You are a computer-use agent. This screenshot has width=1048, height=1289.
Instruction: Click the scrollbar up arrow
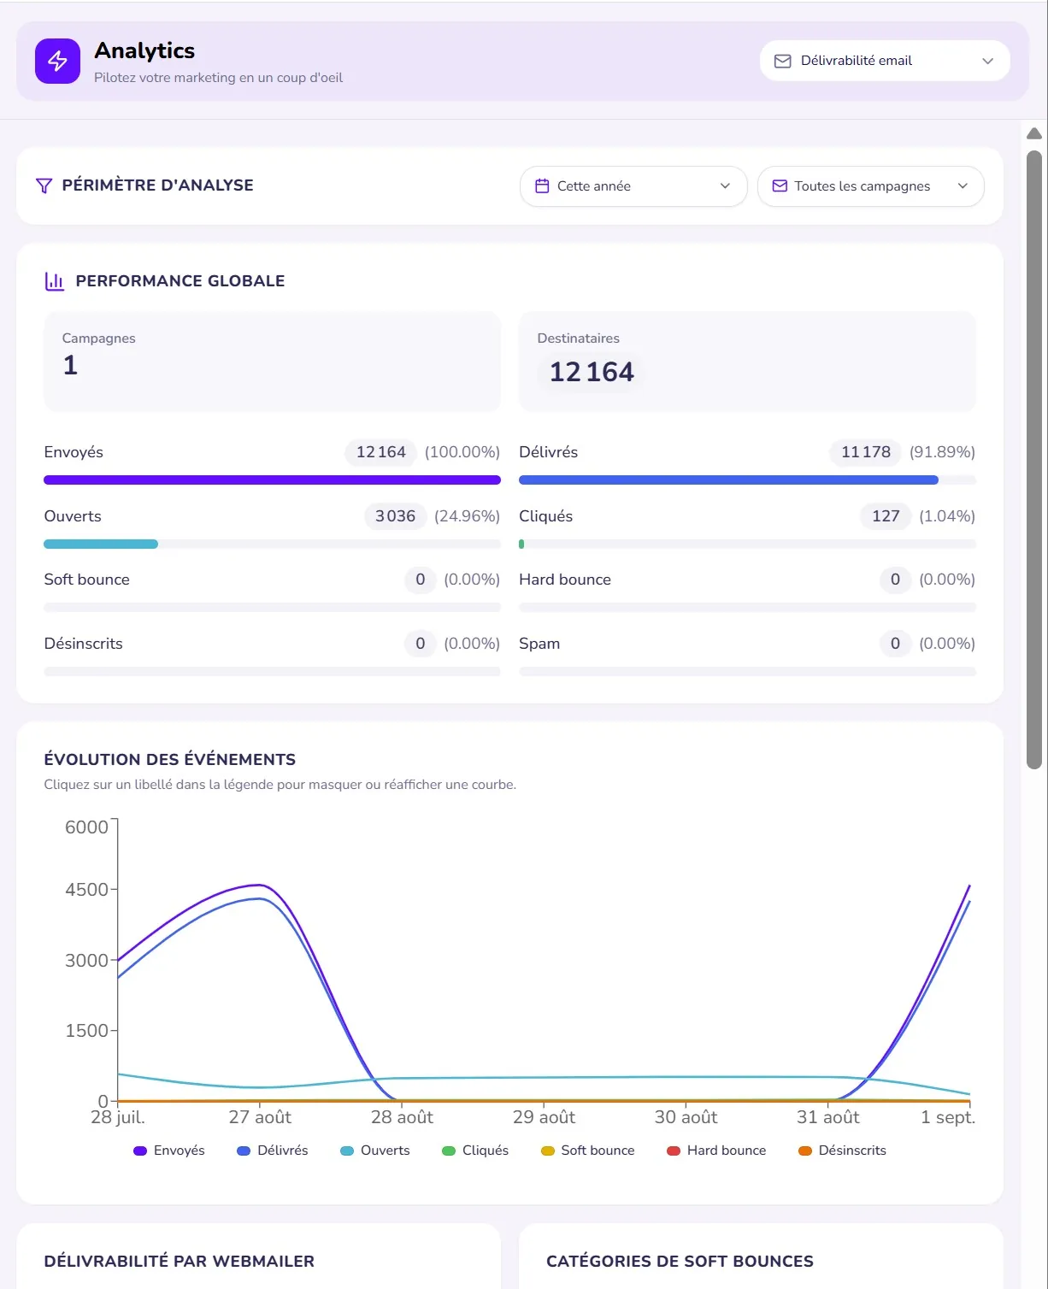coord(1034,133)
